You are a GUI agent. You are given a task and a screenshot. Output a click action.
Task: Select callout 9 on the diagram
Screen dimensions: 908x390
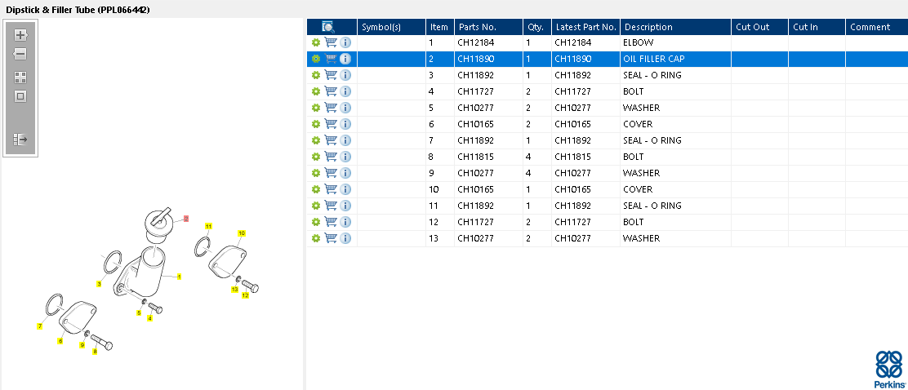point(82,345)
